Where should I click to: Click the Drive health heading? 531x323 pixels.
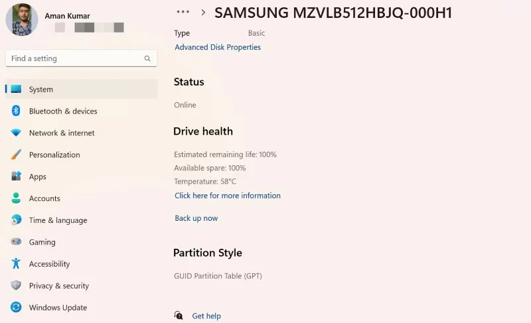point(203,131)
